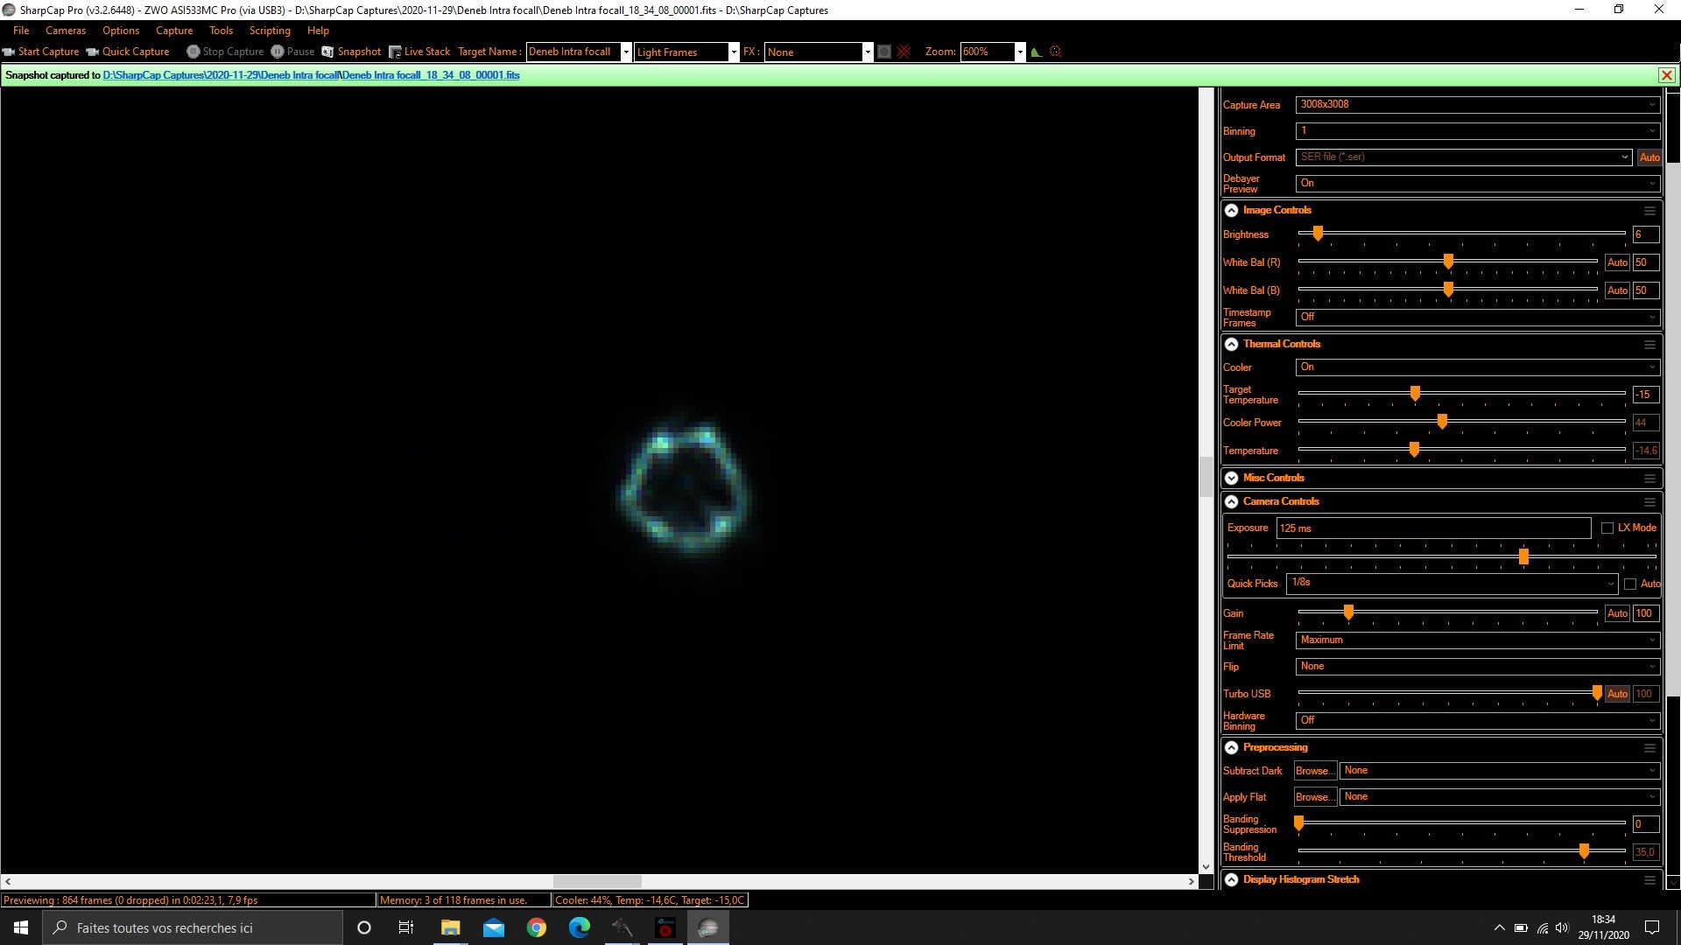Launch Google Chrome from taskbar

point(537,927)
